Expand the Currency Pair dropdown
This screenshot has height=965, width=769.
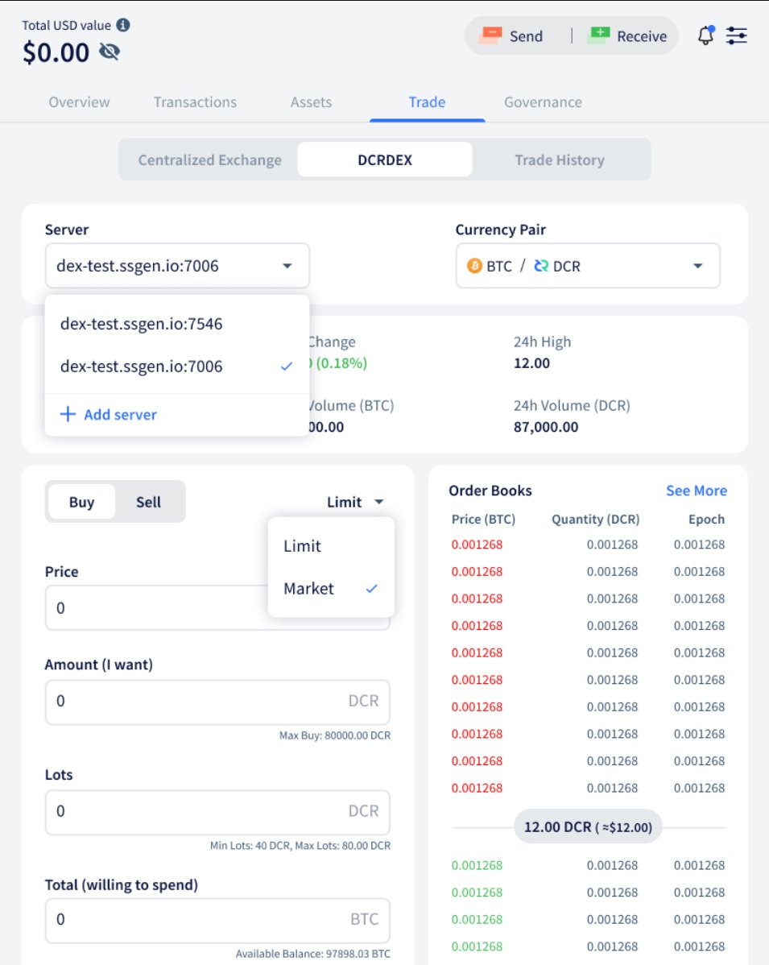click(x=588, y=266)
